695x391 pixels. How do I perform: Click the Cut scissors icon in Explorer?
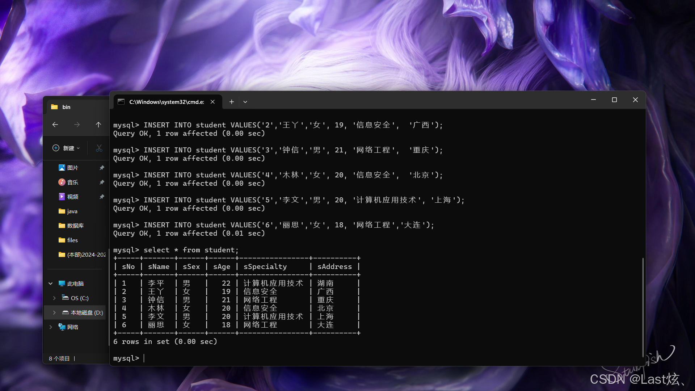pyautogui.click(x=99, y=148)
